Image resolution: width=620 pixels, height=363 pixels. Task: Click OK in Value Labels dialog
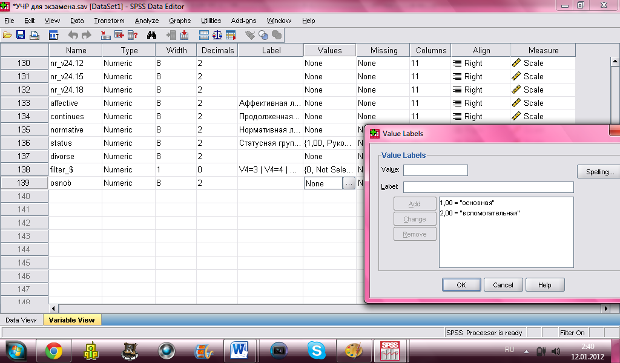point(461,285)
